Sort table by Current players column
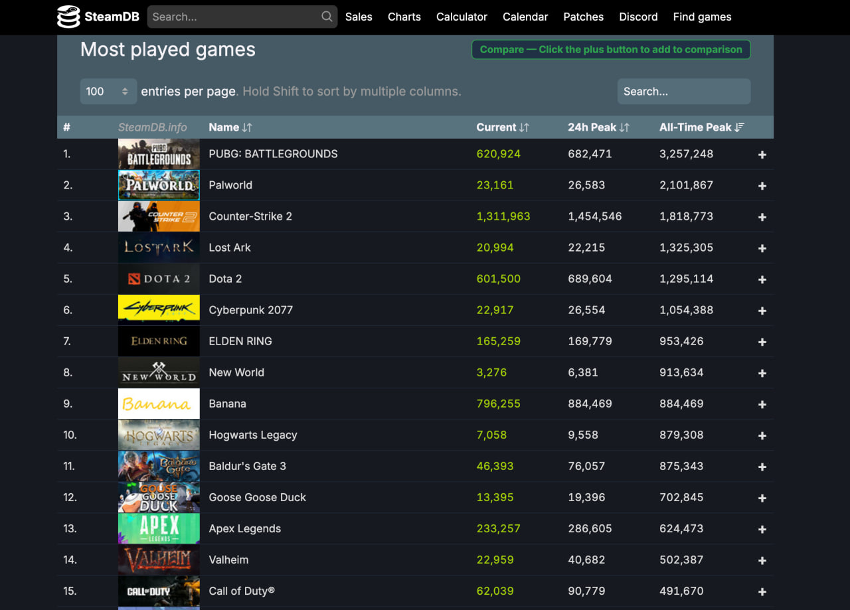850x610 pixels. pyautogui.click(x=503, y=127)
